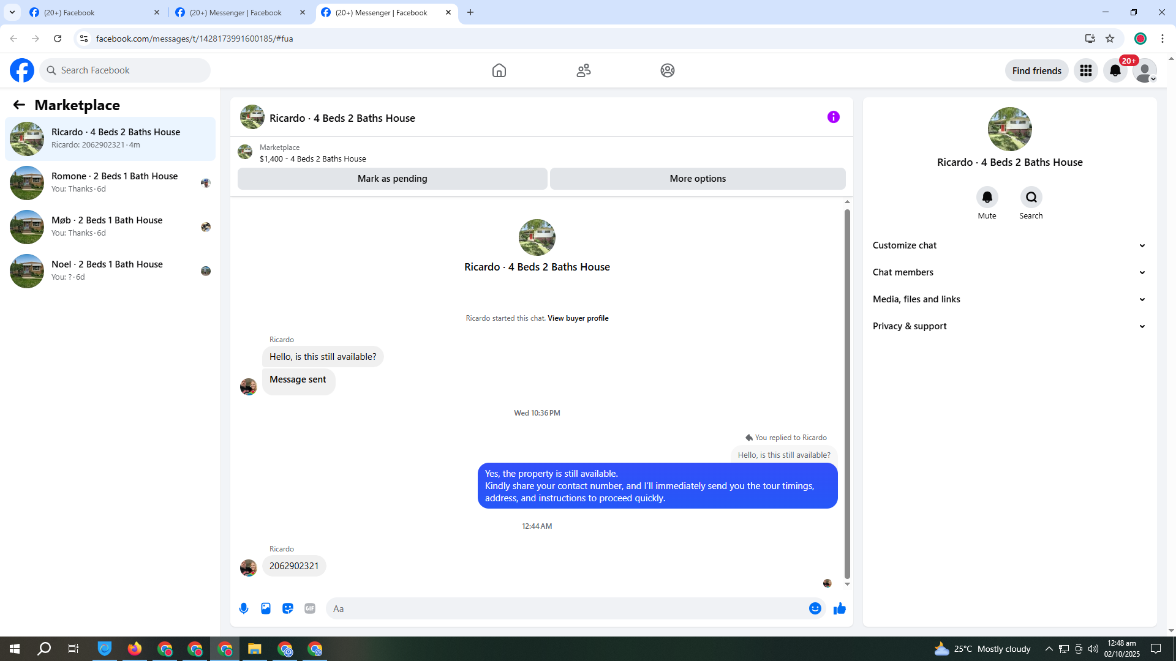The image size is (1176, 661).
Task: Expand Privacy & support section
Action: pyautogui.click(x=1009, y=326)
